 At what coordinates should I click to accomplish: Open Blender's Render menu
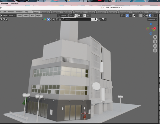(11, 12)
